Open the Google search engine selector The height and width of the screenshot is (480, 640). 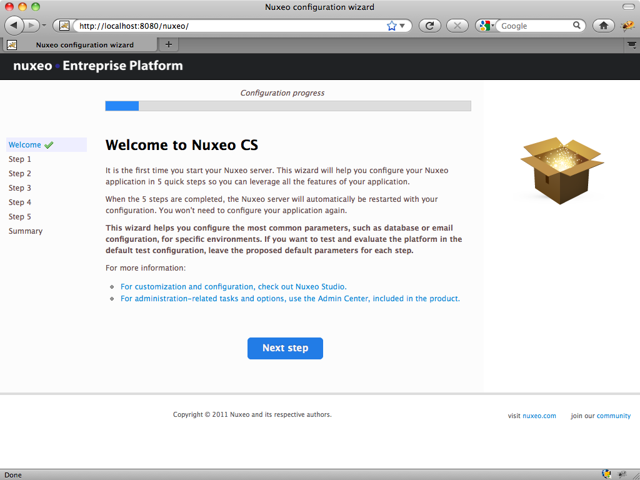click(486, 26)
